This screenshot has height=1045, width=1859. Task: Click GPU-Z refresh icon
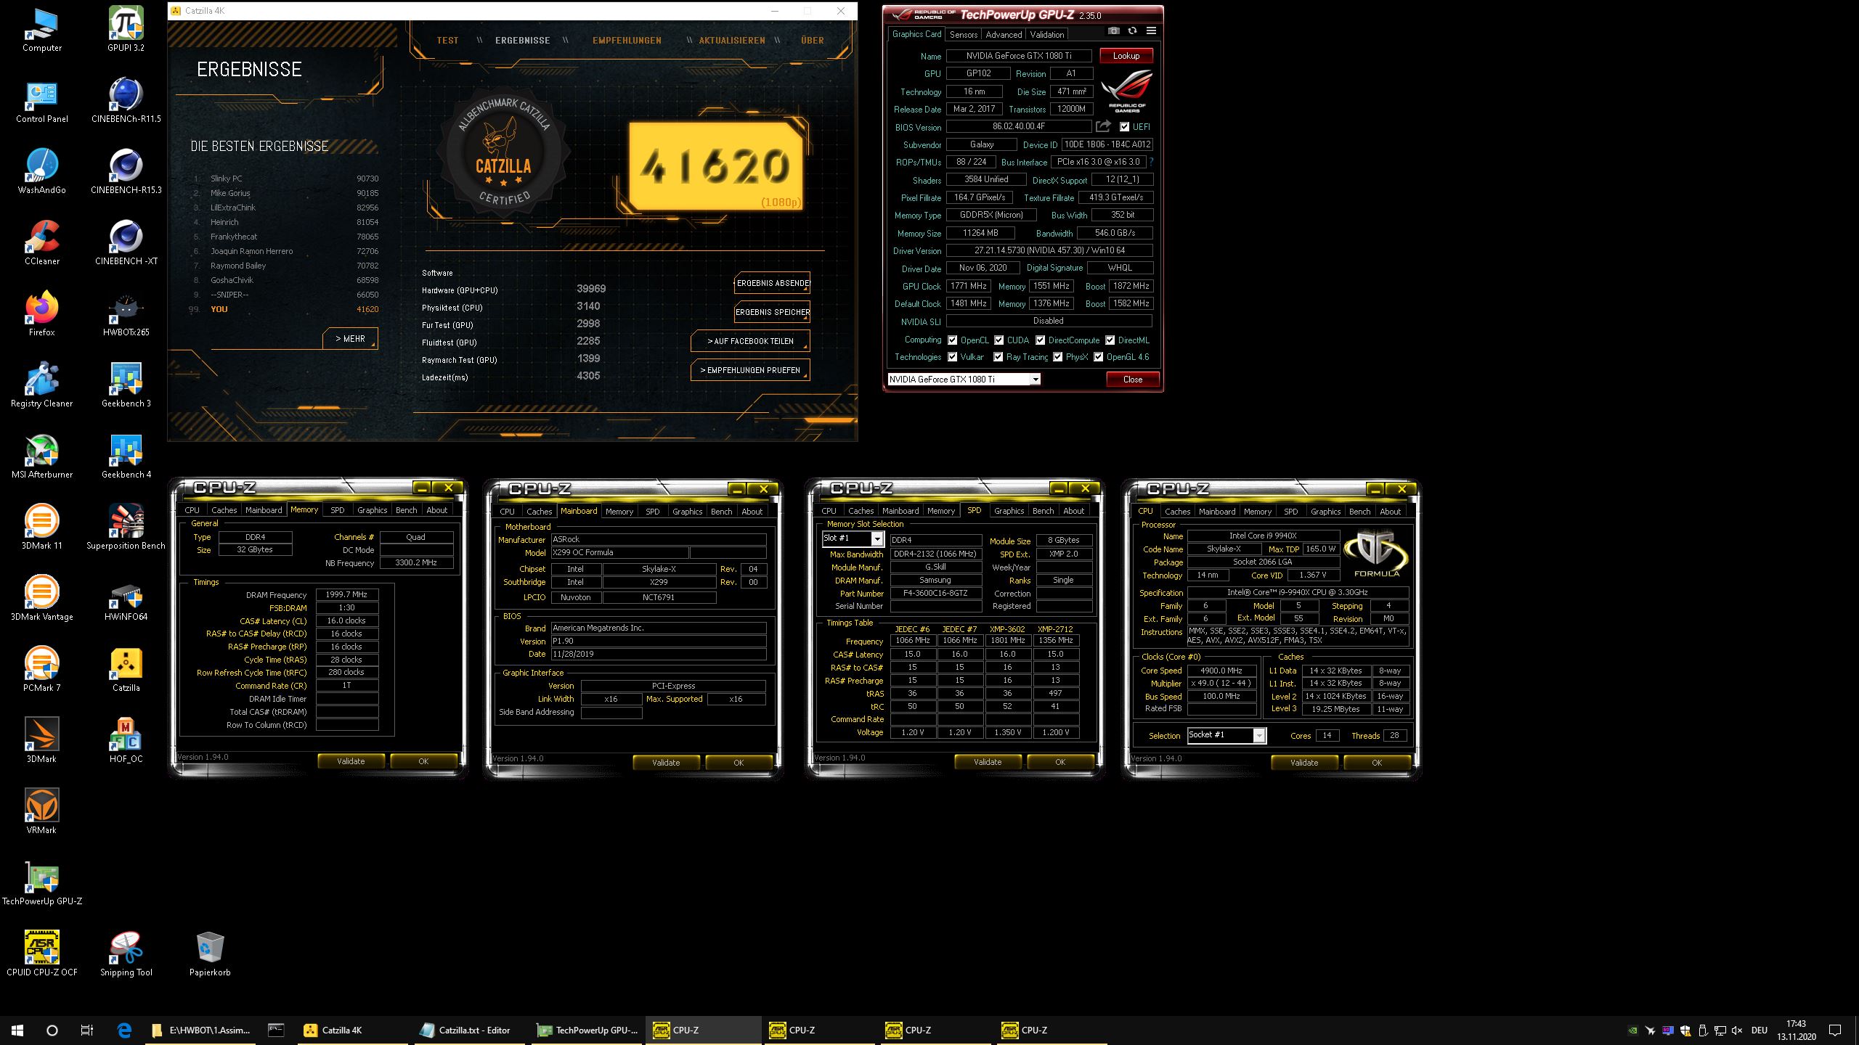tap(1132, 31)
